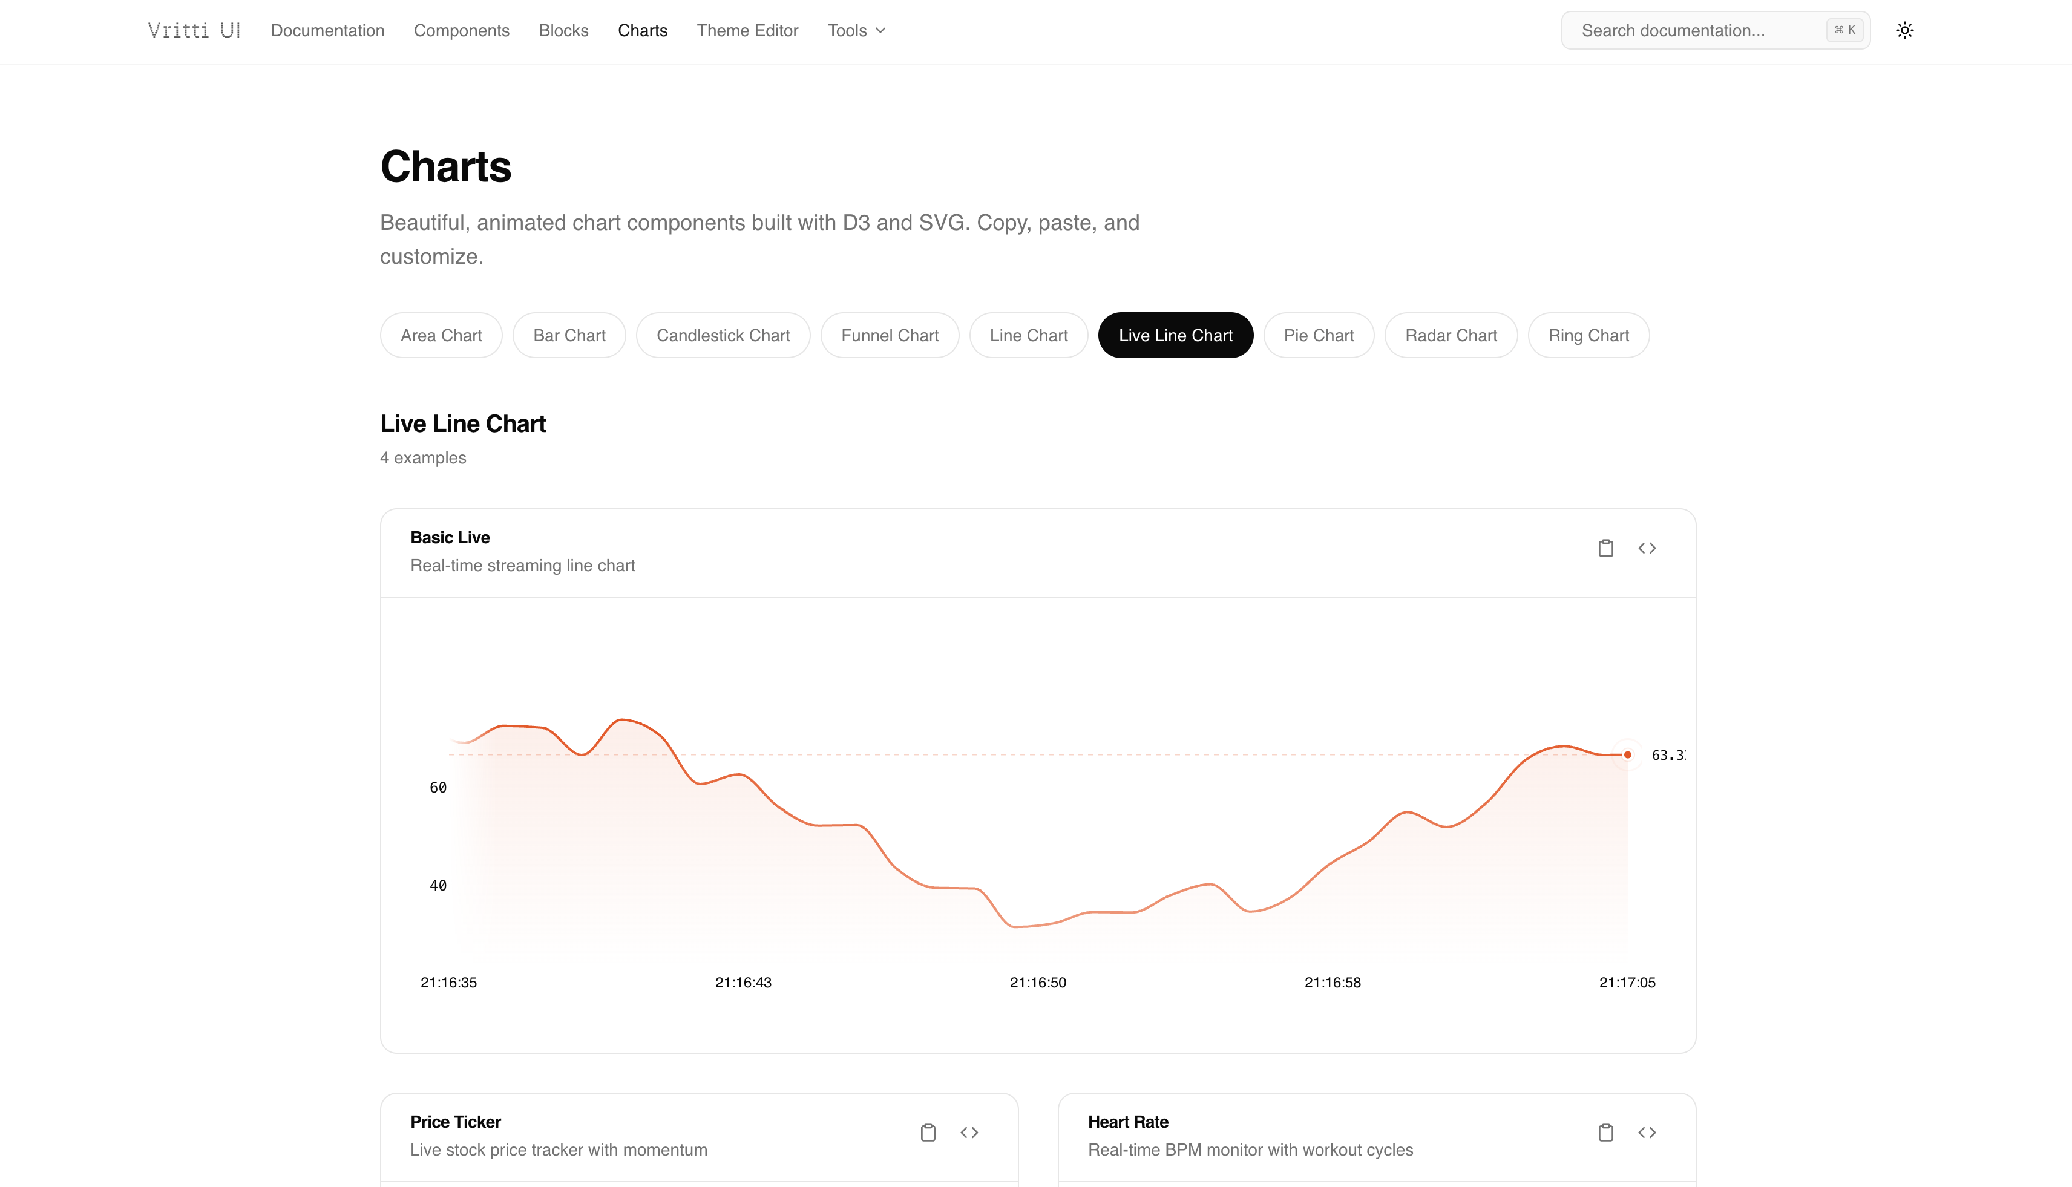Switch to Funnel Chart examples

pos(890,335)
